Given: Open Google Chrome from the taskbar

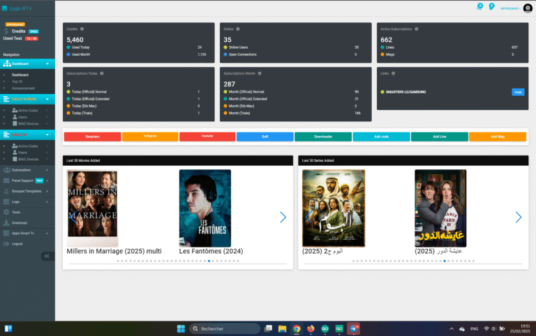Looking at the screenshot, I should tap(297, 328).
